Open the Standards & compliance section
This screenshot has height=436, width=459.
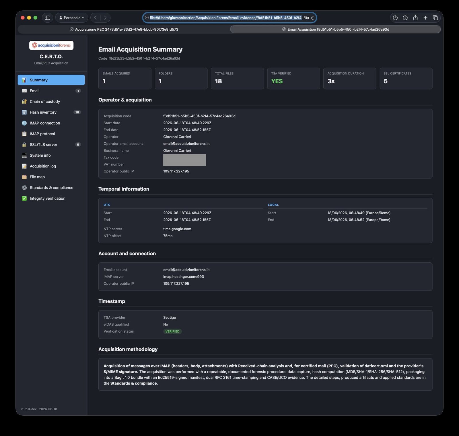[51, 188]
